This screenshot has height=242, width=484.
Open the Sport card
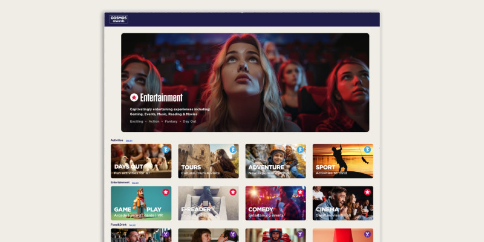click(x=343, y=161)
